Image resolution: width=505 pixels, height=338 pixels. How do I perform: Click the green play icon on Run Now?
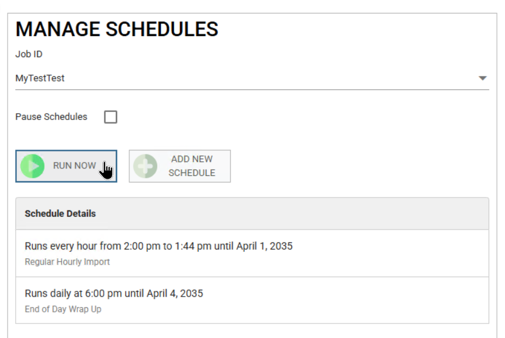coord(33,166)
